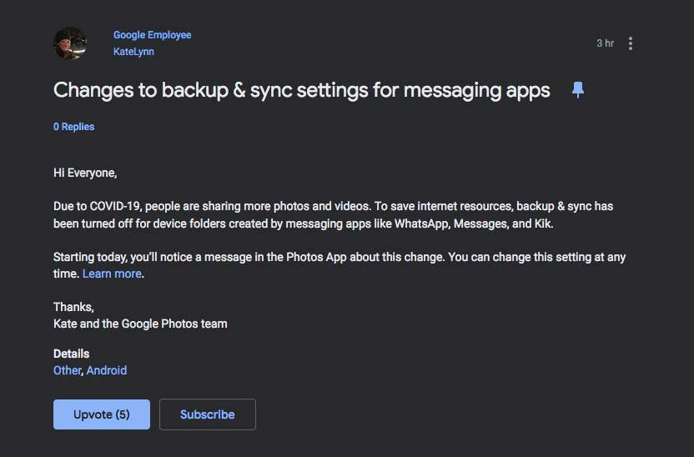Click the Thanks closing line
Viewport: 694px width, 457px height.
(73, 307)
